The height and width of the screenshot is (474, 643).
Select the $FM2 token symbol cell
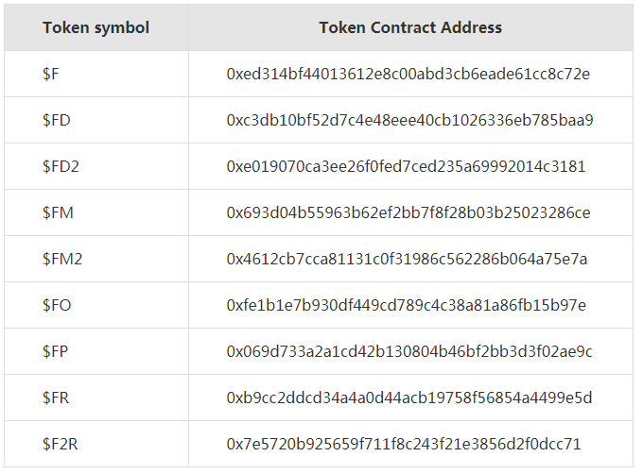[62, 259]
